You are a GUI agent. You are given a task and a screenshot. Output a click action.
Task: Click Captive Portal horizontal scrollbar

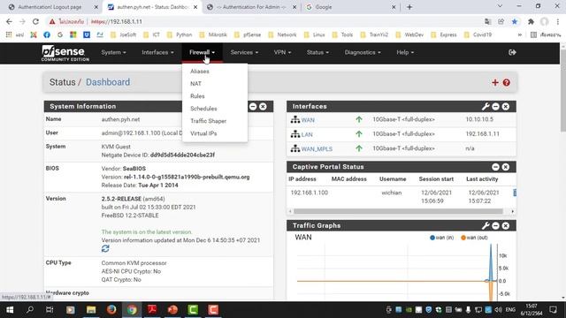click(398, 211)
